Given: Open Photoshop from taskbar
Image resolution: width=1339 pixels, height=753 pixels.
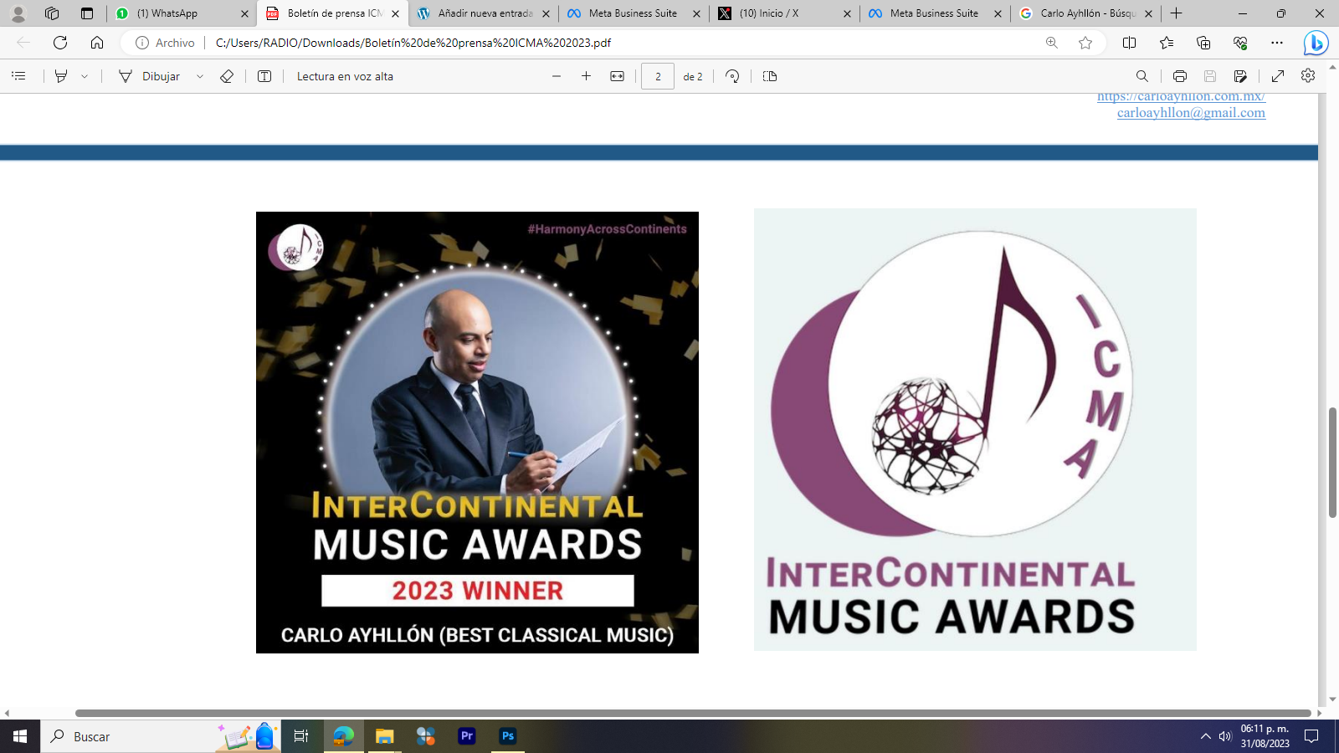Looking at the screenshot, I should (x=508, y=736).
